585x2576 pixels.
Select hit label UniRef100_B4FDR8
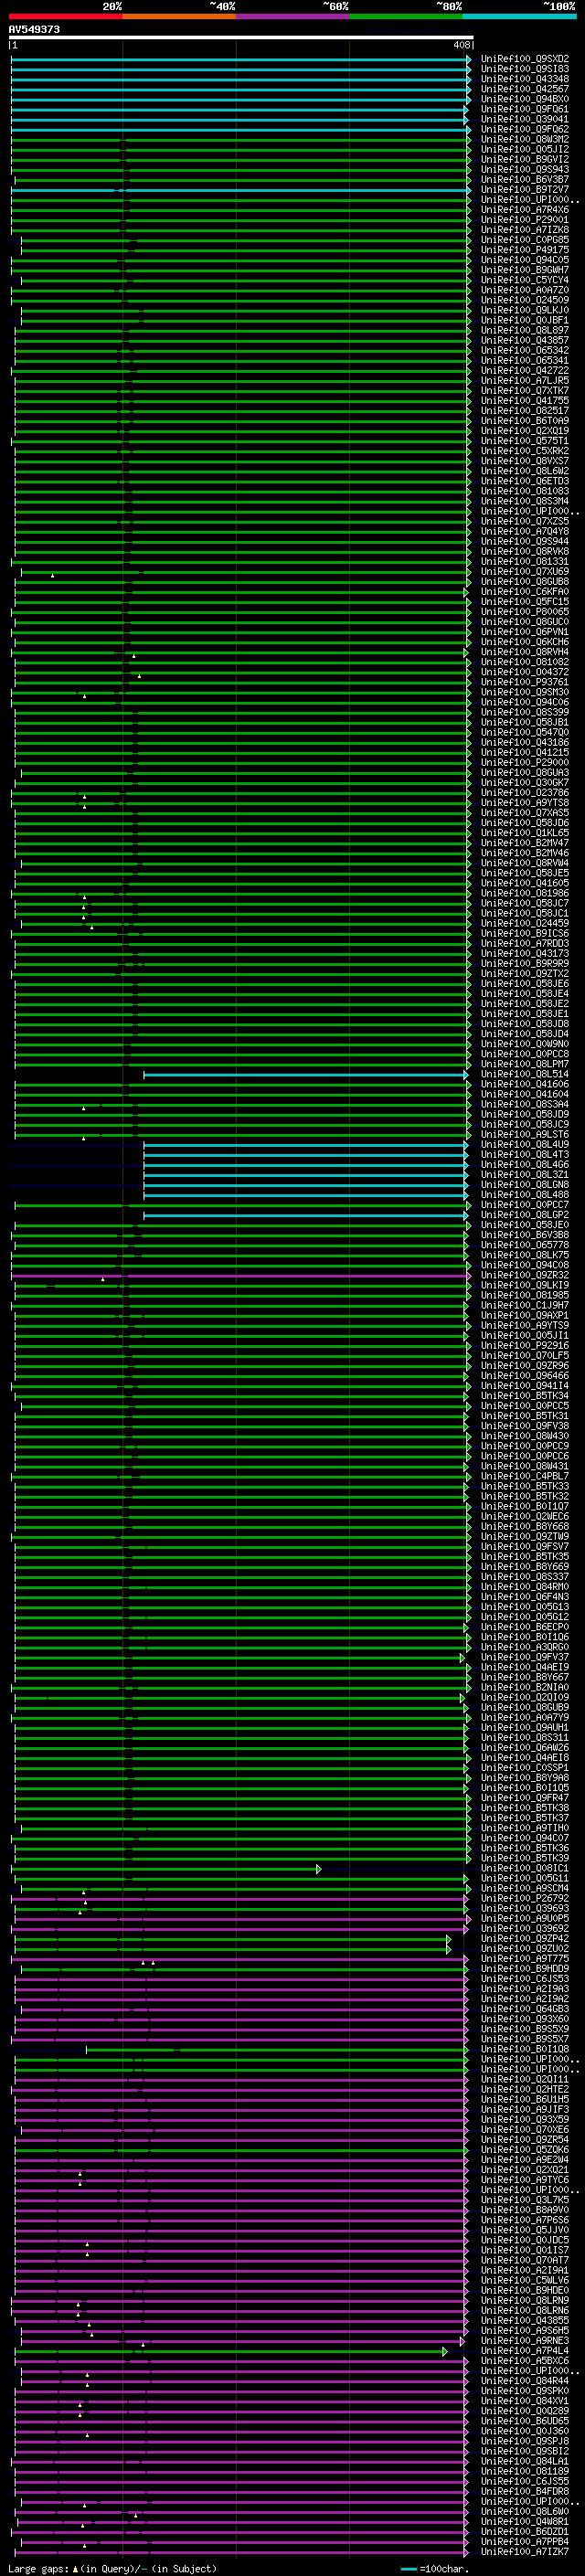point(525,2491)
